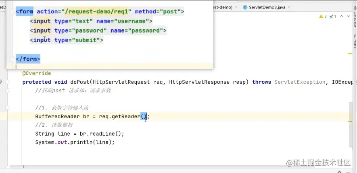Click the HttpServletRequest parameter type
357x173 pixels.
(121, 82)
